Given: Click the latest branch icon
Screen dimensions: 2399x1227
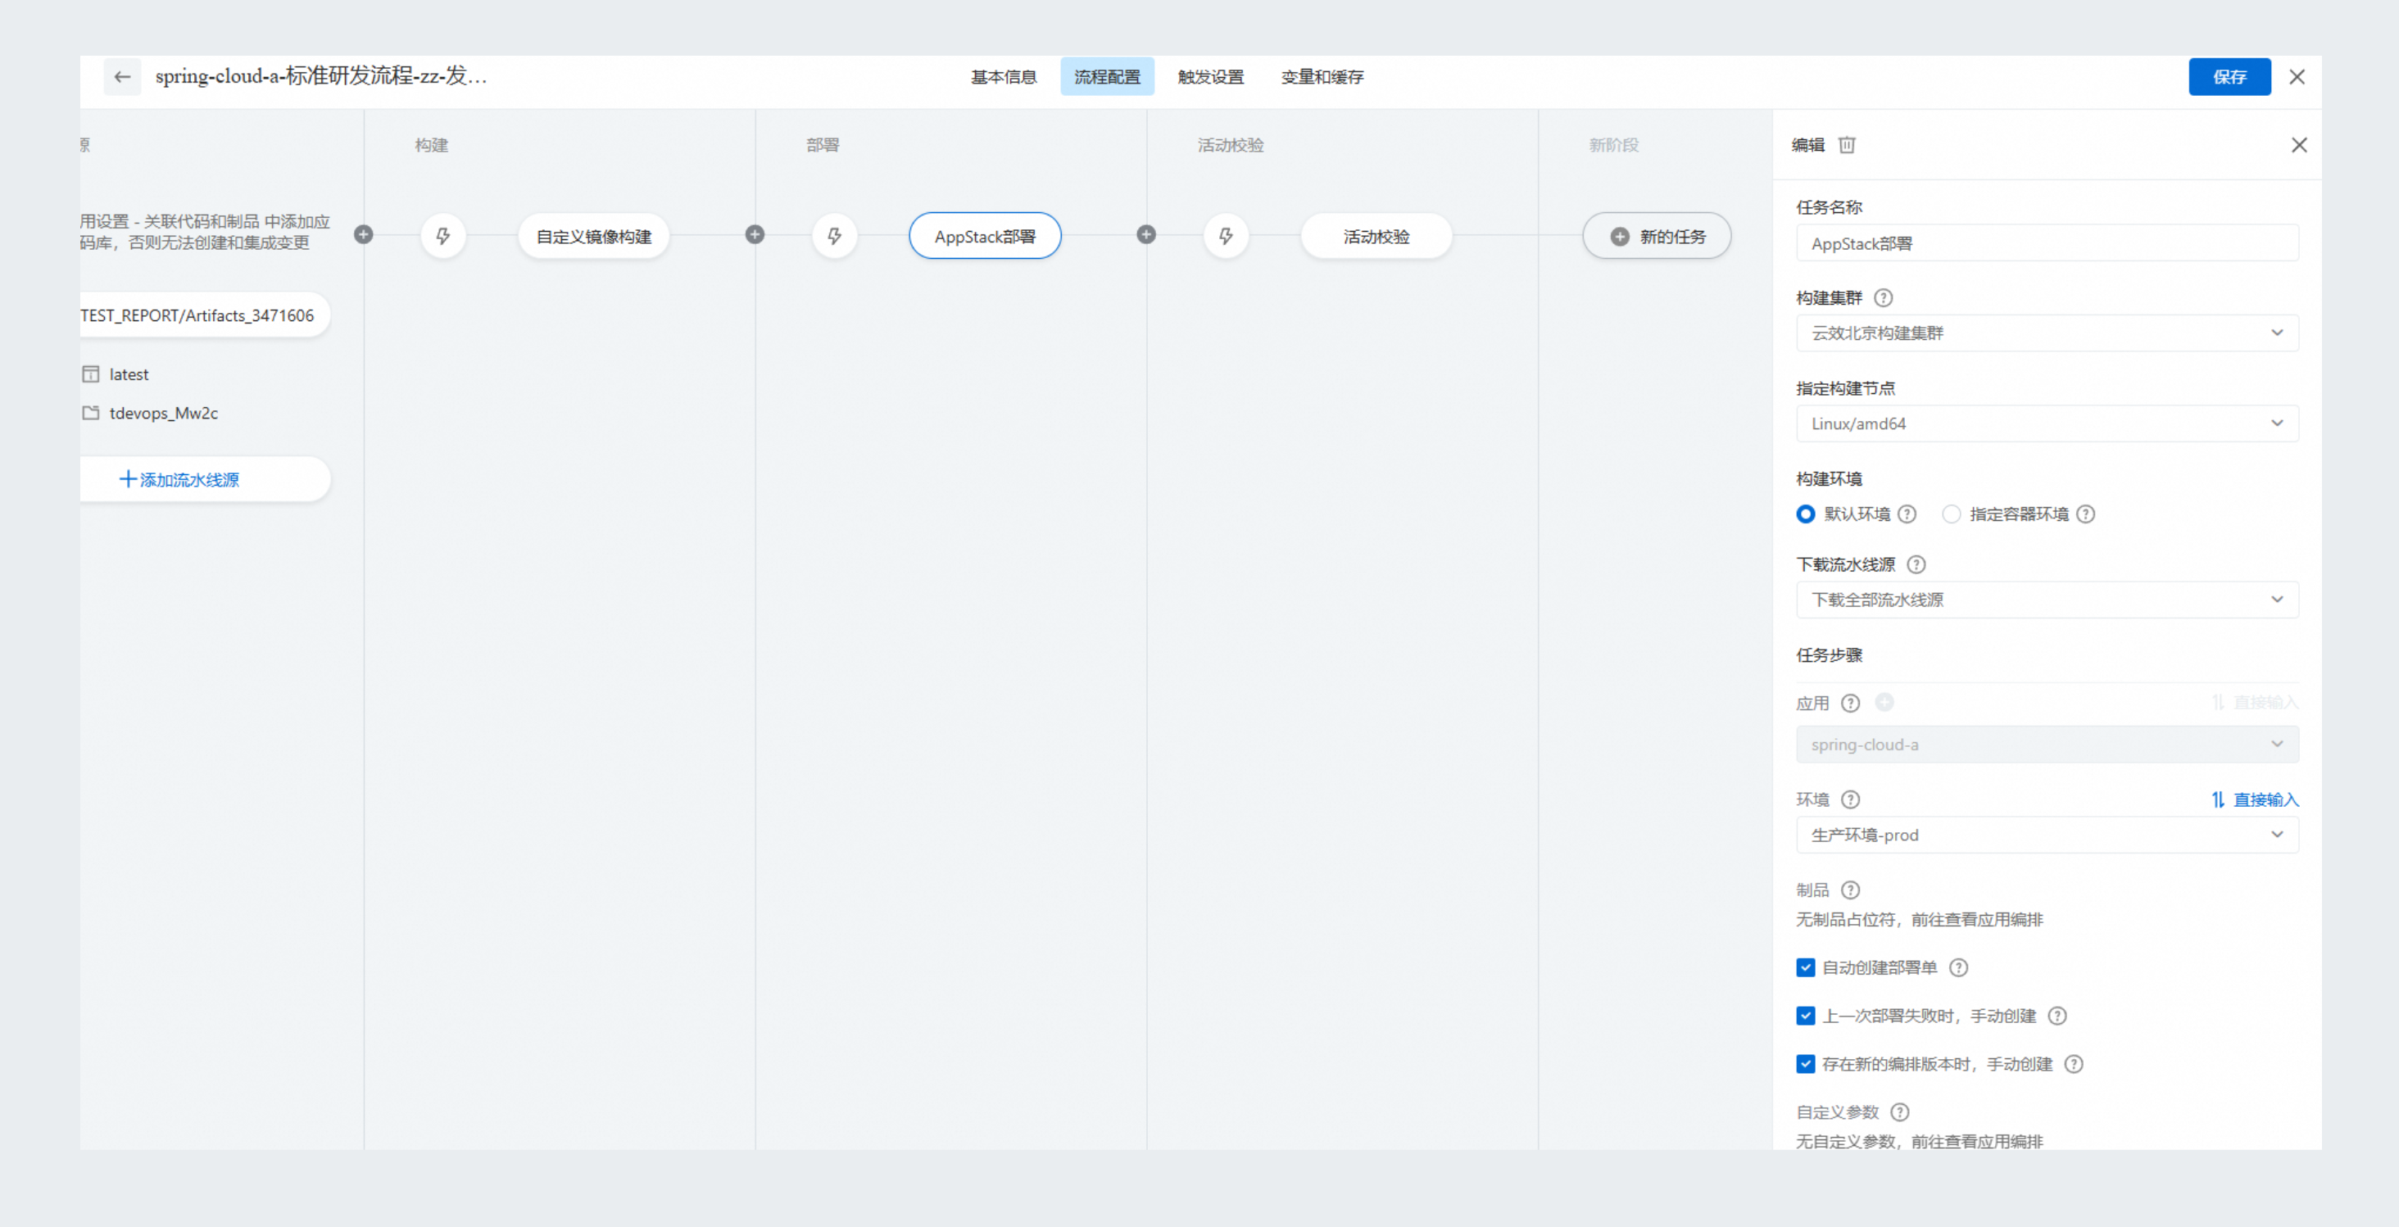Looking at the screenshot, I should click(90, 374).
